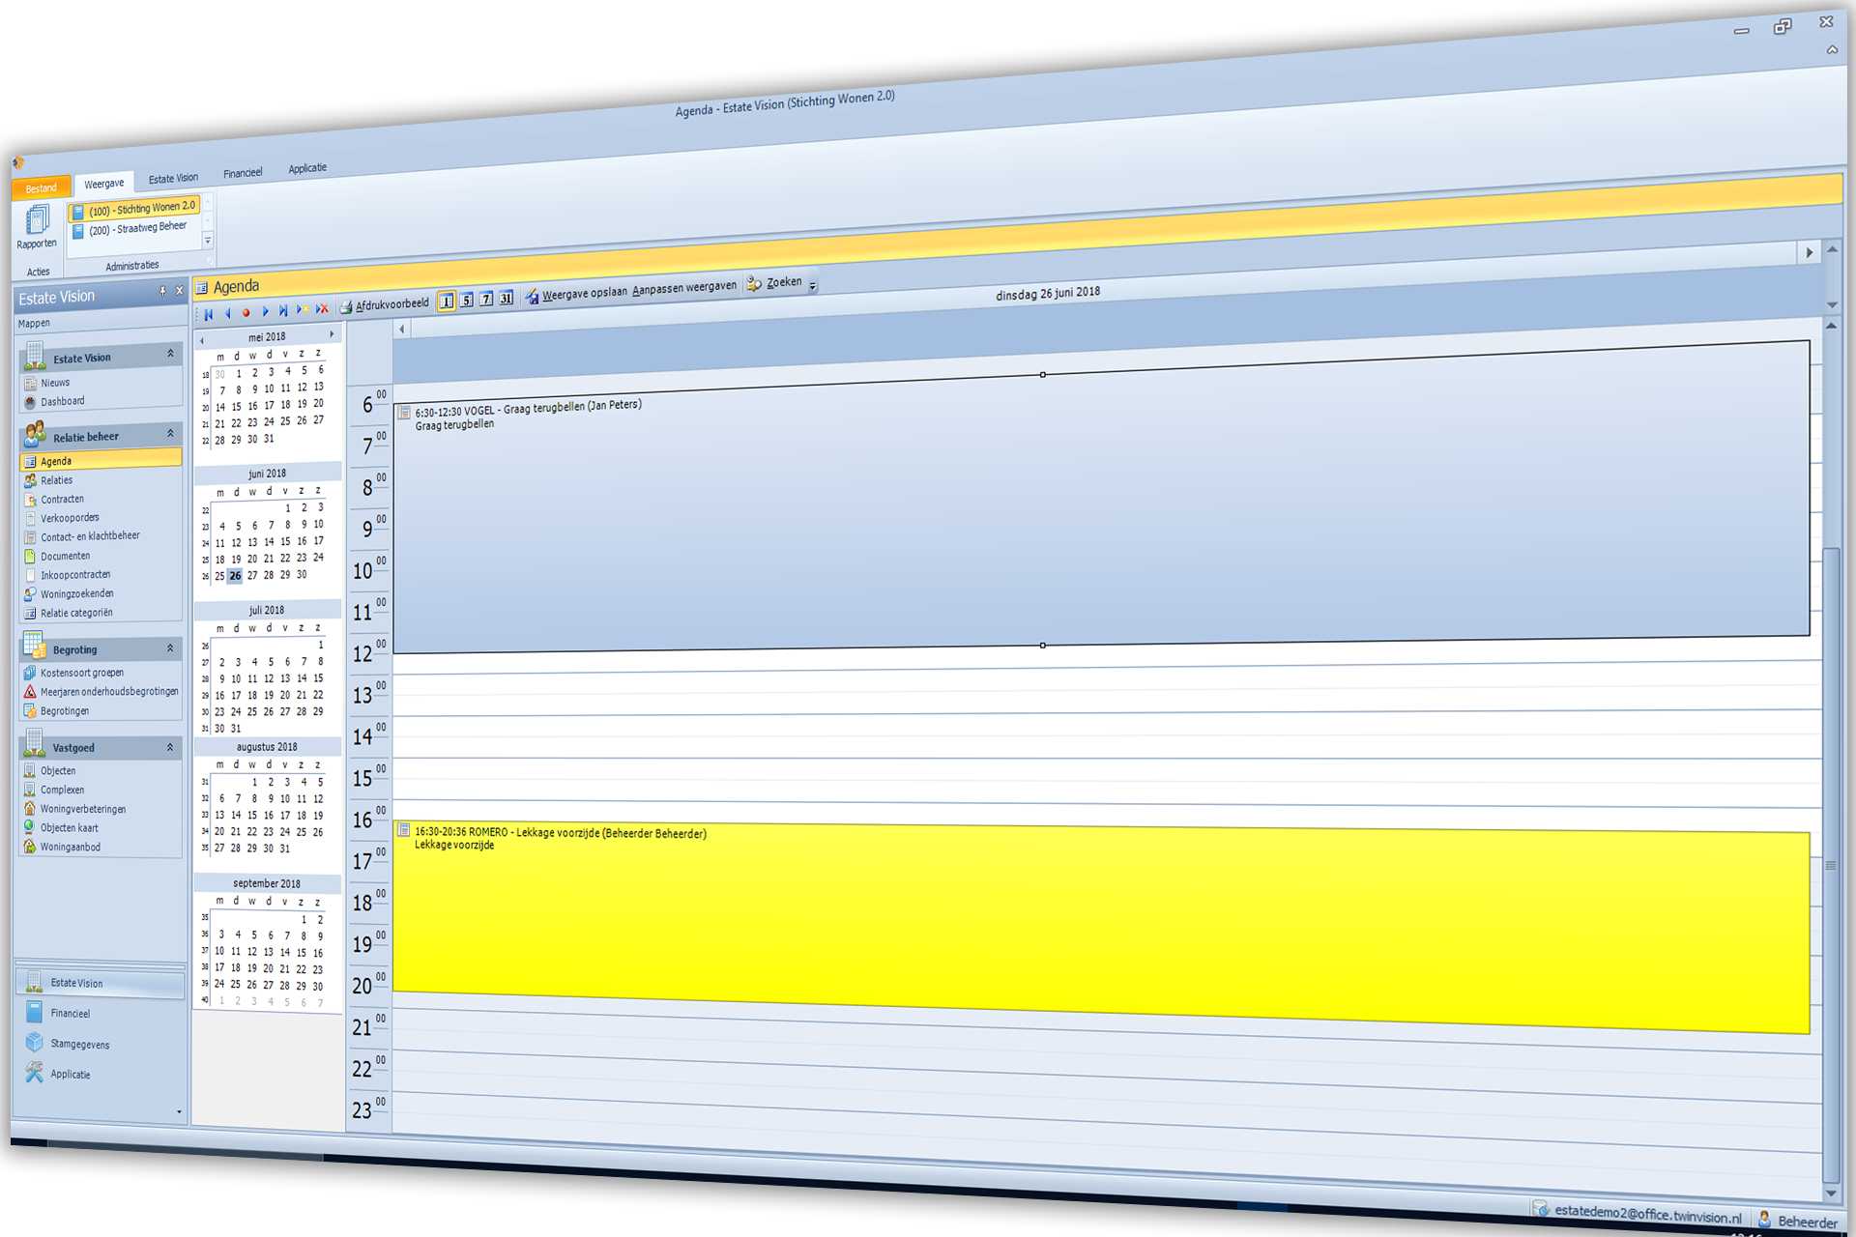
Task: Collapse the Relatie beheer group
Action: coord(170,434)
